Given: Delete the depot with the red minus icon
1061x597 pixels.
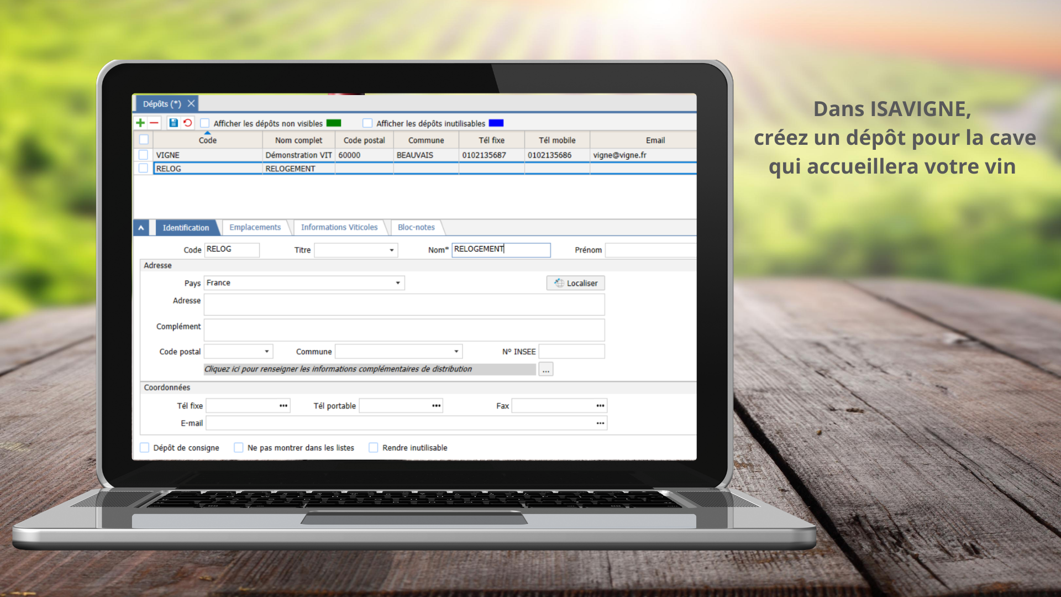Looking at the screenshot, I should point(154,123).
